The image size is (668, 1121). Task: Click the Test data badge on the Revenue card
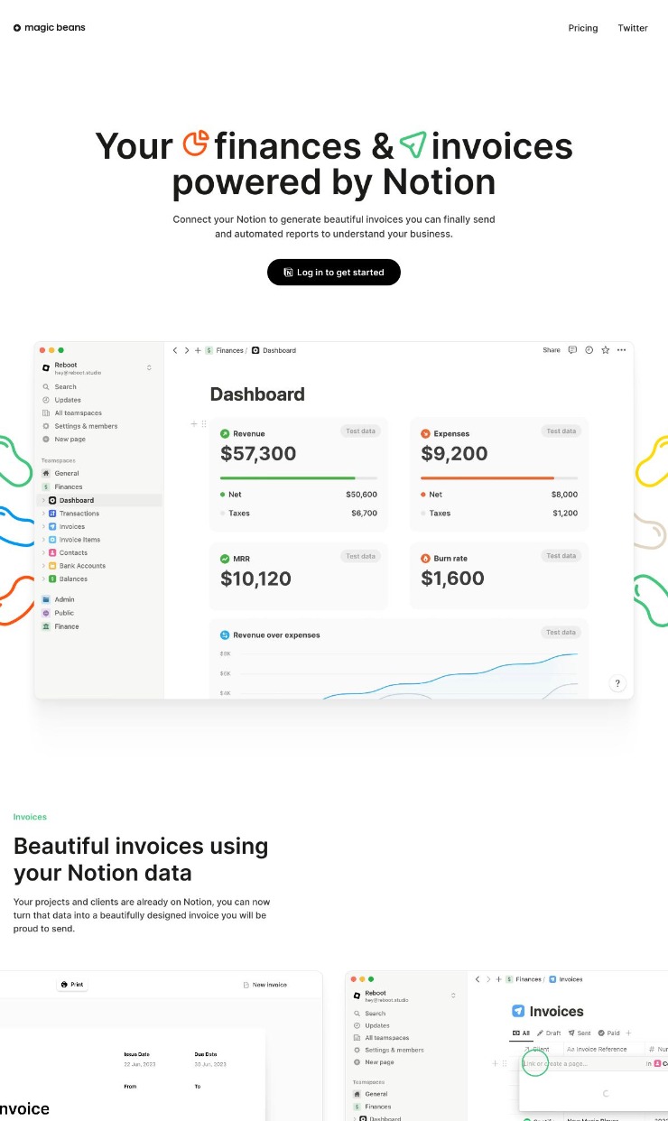coord(360,431)
